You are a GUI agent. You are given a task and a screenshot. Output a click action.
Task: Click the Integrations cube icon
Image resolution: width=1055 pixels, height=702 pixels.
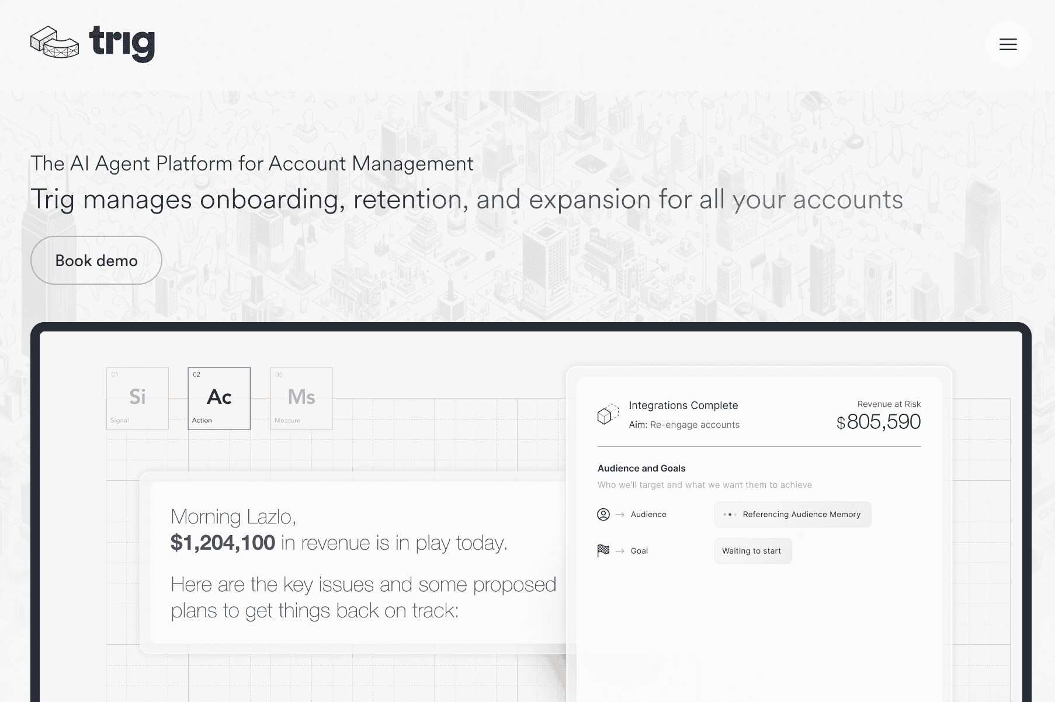pos(608,414)
